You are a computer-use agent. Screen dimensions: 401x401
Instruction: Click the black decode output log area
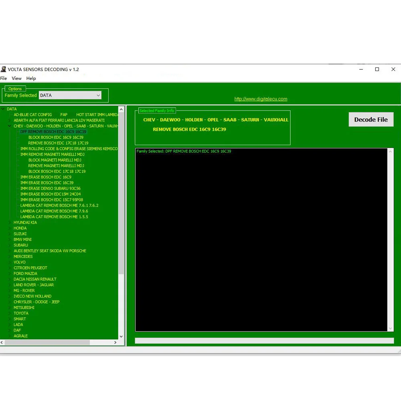[261, 240]
